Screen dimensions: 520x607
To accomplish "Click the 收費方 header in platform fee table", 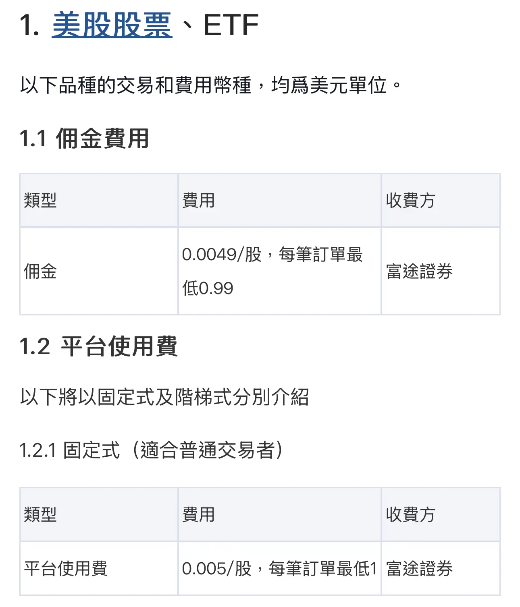I will point(441,514).
